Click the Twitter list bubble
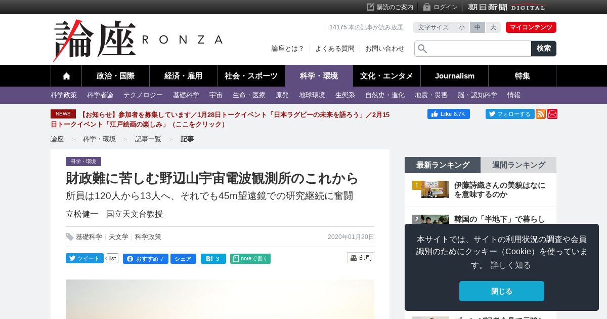 tap(112, 258)
